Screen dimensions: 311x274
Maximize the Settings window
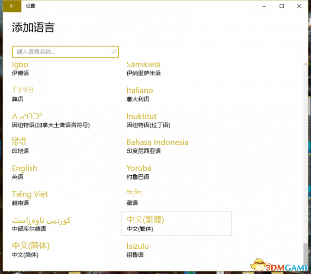(282, 6)
